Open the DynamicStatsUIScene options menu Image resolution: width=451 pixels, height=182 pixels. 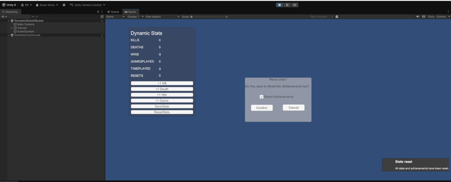pyautogui.click(x=102, y=21)
